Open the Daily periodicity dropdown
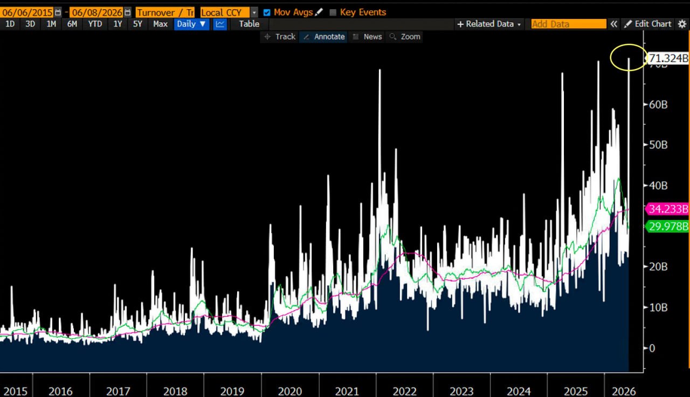This screenshot has height=397, width=690. (191, 24)
